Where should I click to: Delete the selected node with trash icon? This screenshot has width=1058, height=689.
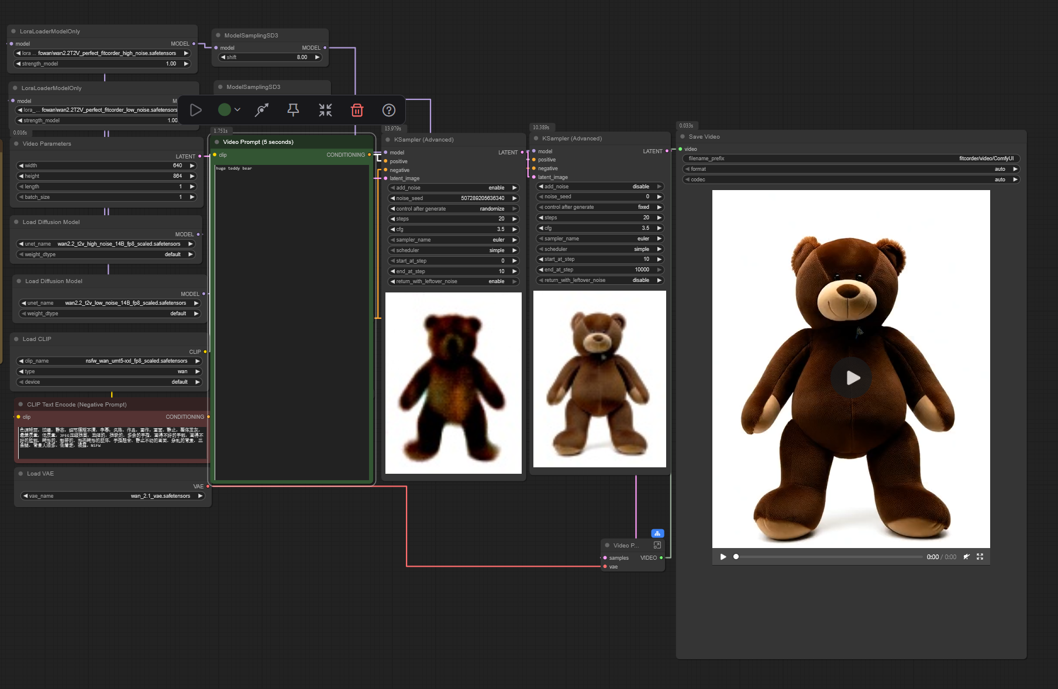[x=357, y=110]
